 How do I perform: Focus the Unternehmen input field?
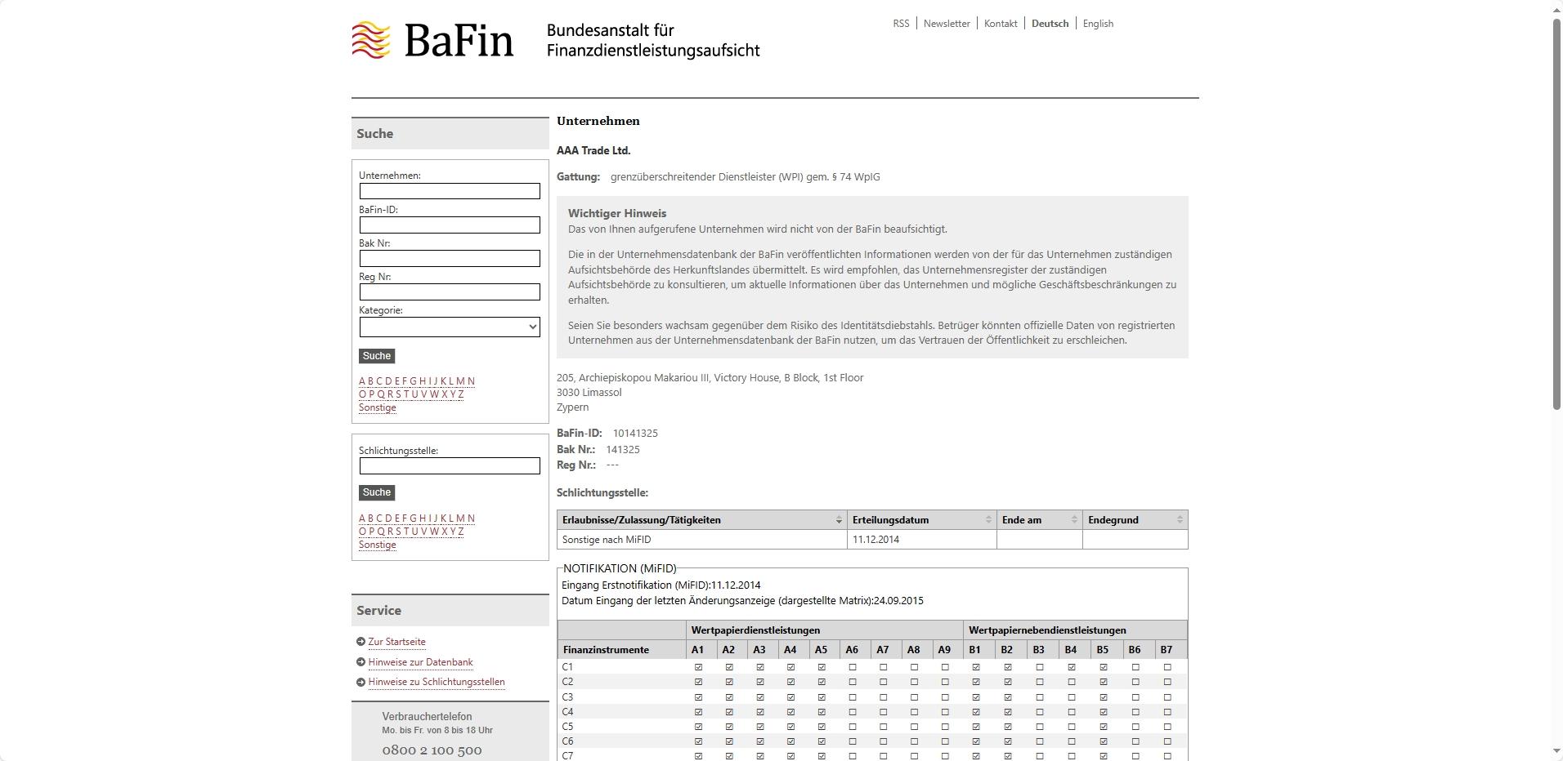click(450, 191)
